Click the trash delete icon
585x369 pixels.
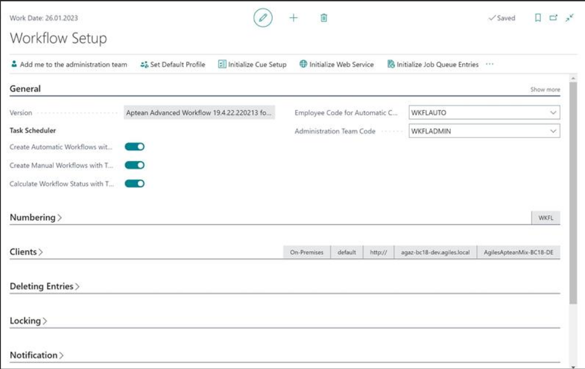click(323, 18)
